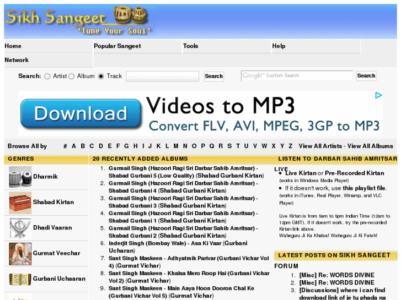This screenshot has width=401, height=300.
Task: Open the Home menu
Action: (49, 46)
